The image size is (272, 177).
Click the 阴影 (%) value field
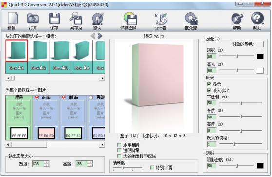pos(212,56)
